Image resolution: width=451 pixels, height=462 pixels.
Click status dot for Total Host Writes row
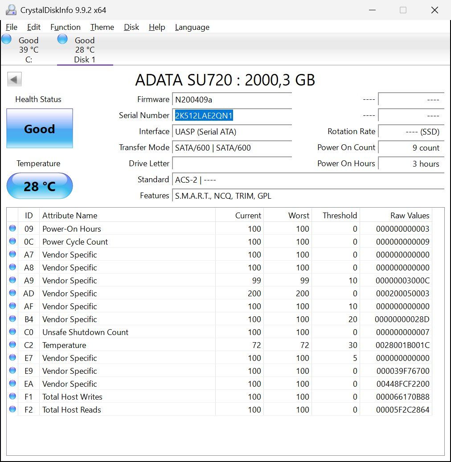[x=12, y=397]
